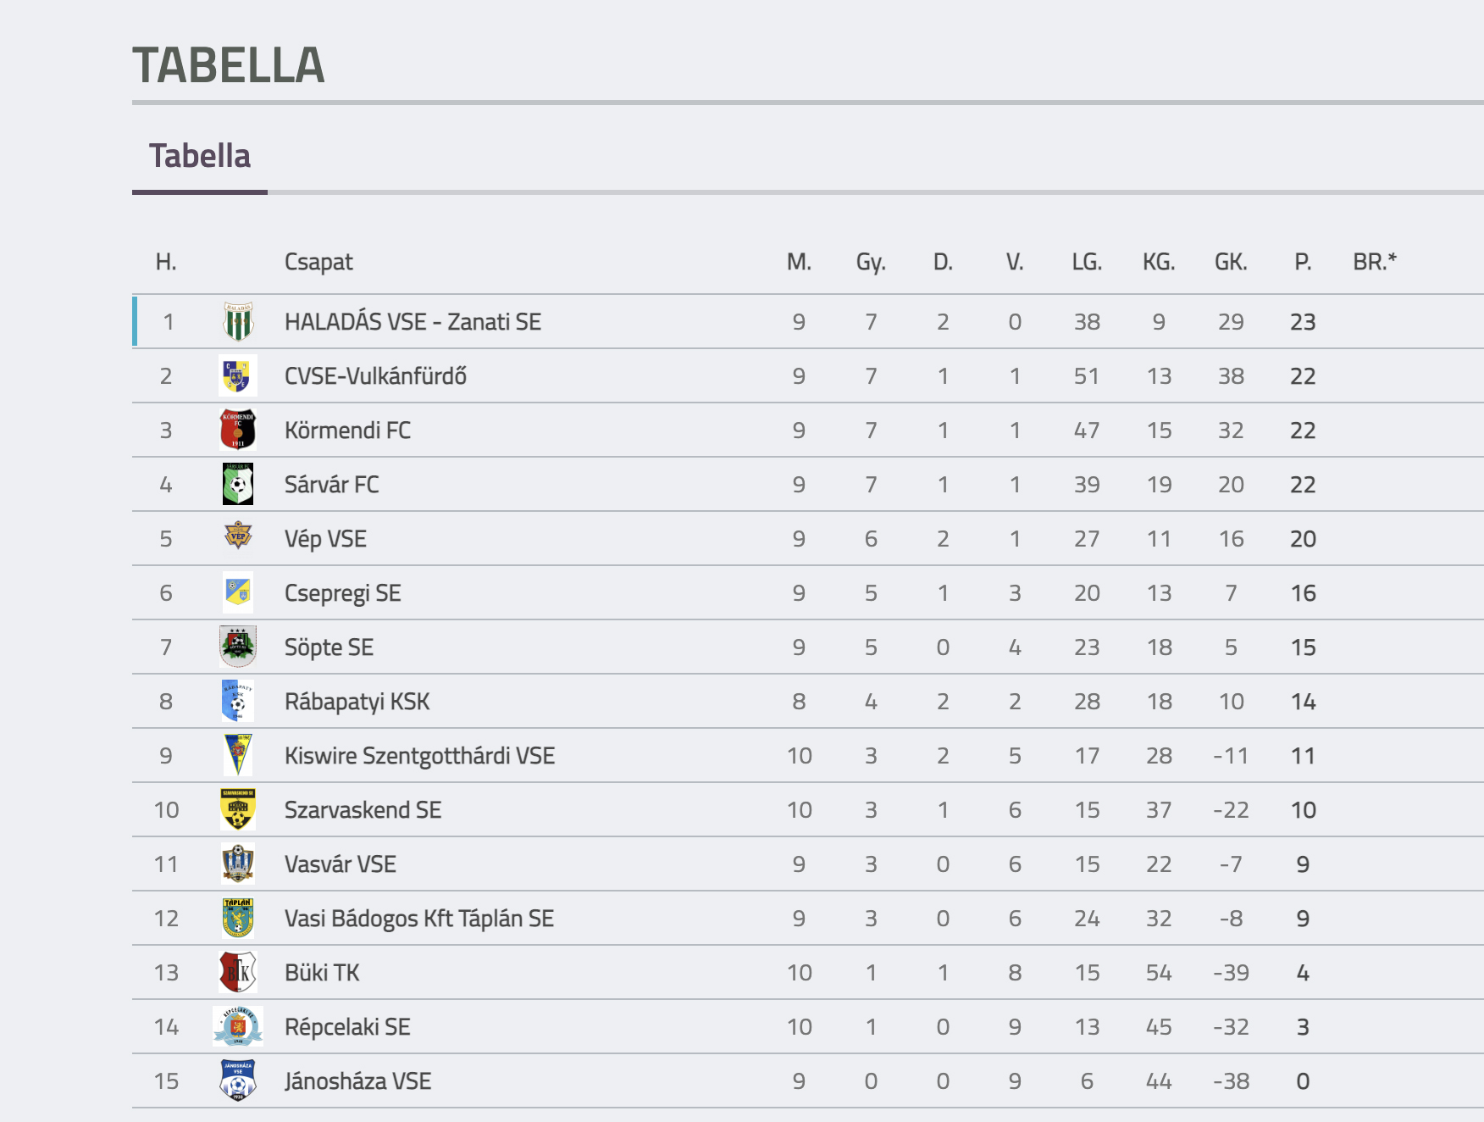1484x1122 pixels.
Task: Click the BR.* column header
Action: coord(1375,262)
